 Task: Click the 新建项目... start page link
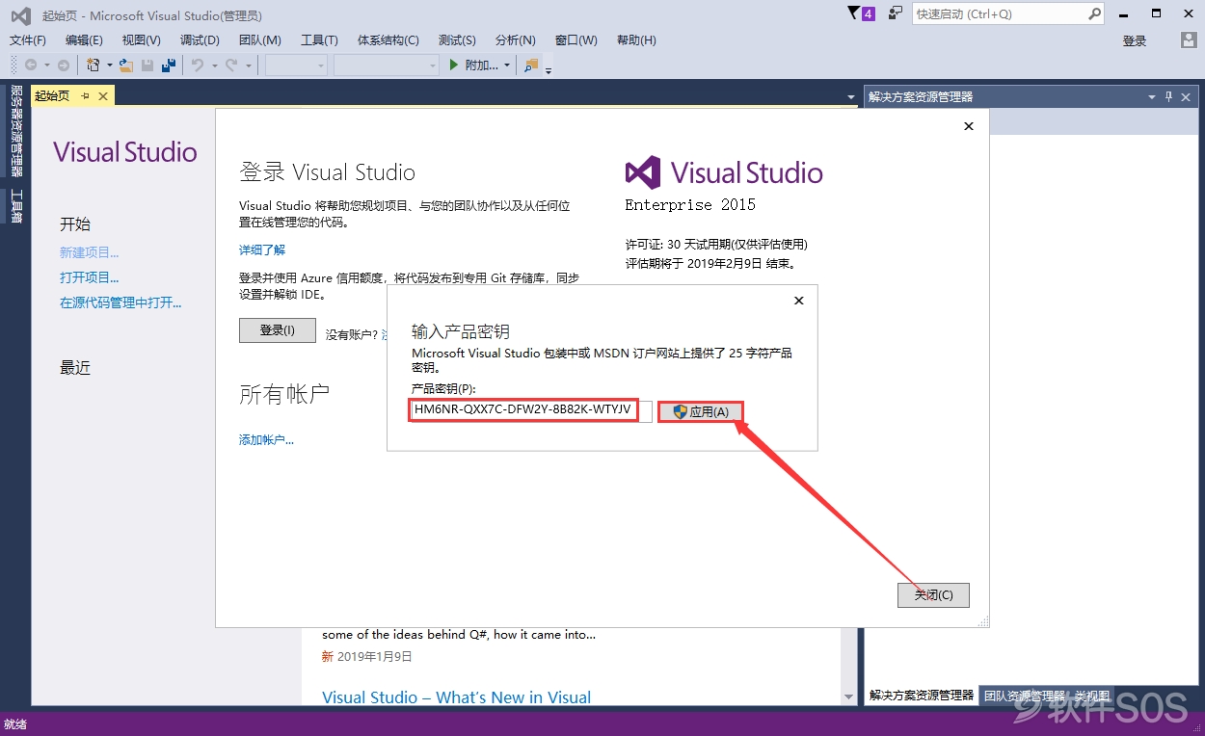coord(90,252)
